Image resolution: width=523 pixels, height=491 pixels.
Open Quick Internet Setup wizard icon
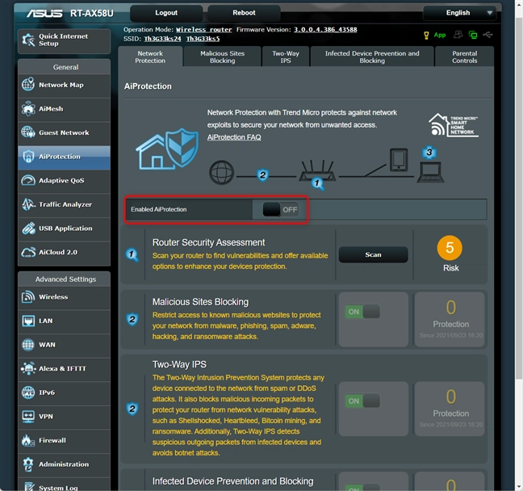point(28,40)
